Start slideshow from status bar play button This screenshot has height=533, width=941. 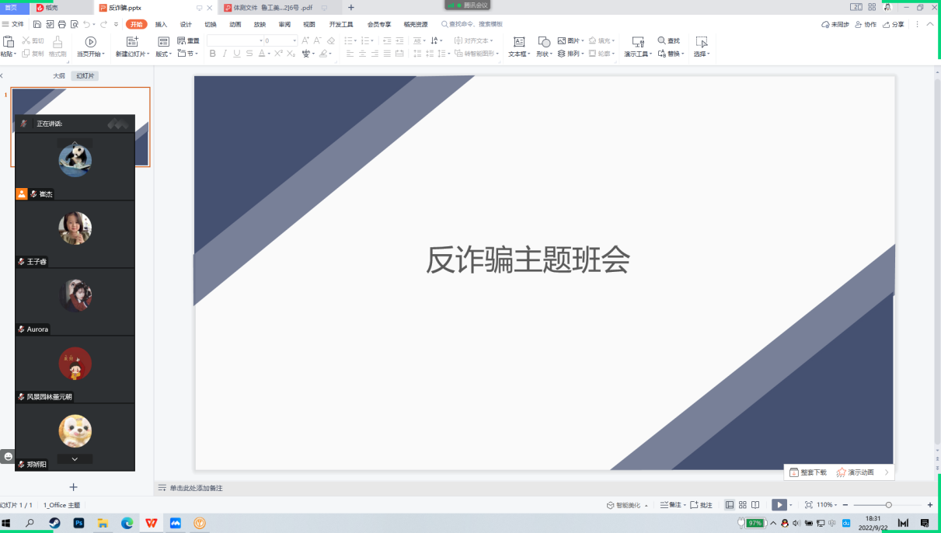coord(778,505)
